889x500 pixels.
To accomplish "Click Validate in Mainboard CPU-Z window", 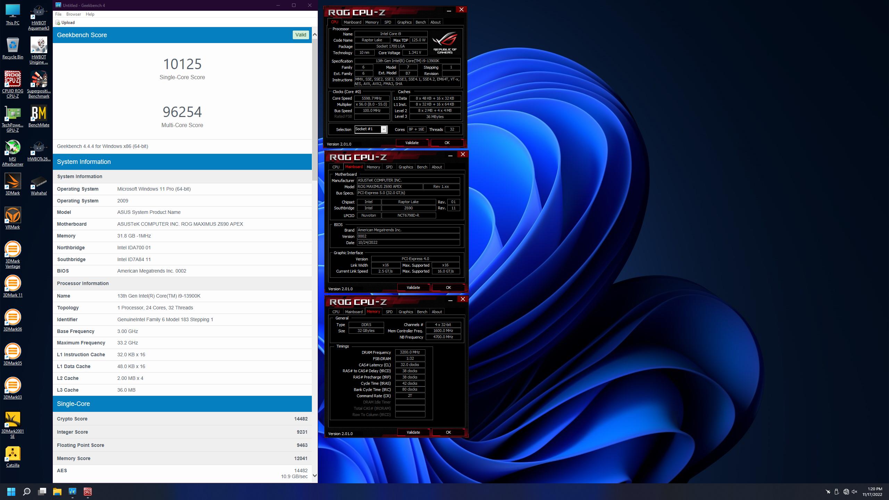I will click(413, 287).
